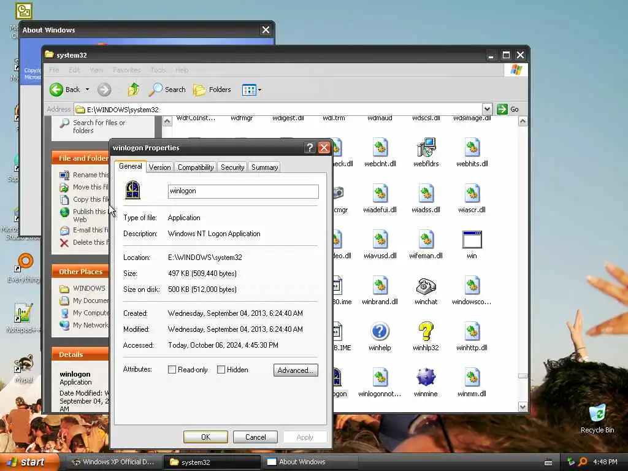The height and width of the screenshot is (471, 628).
Task: Select the winbrand.dll file icon
Action: point(380,286)
